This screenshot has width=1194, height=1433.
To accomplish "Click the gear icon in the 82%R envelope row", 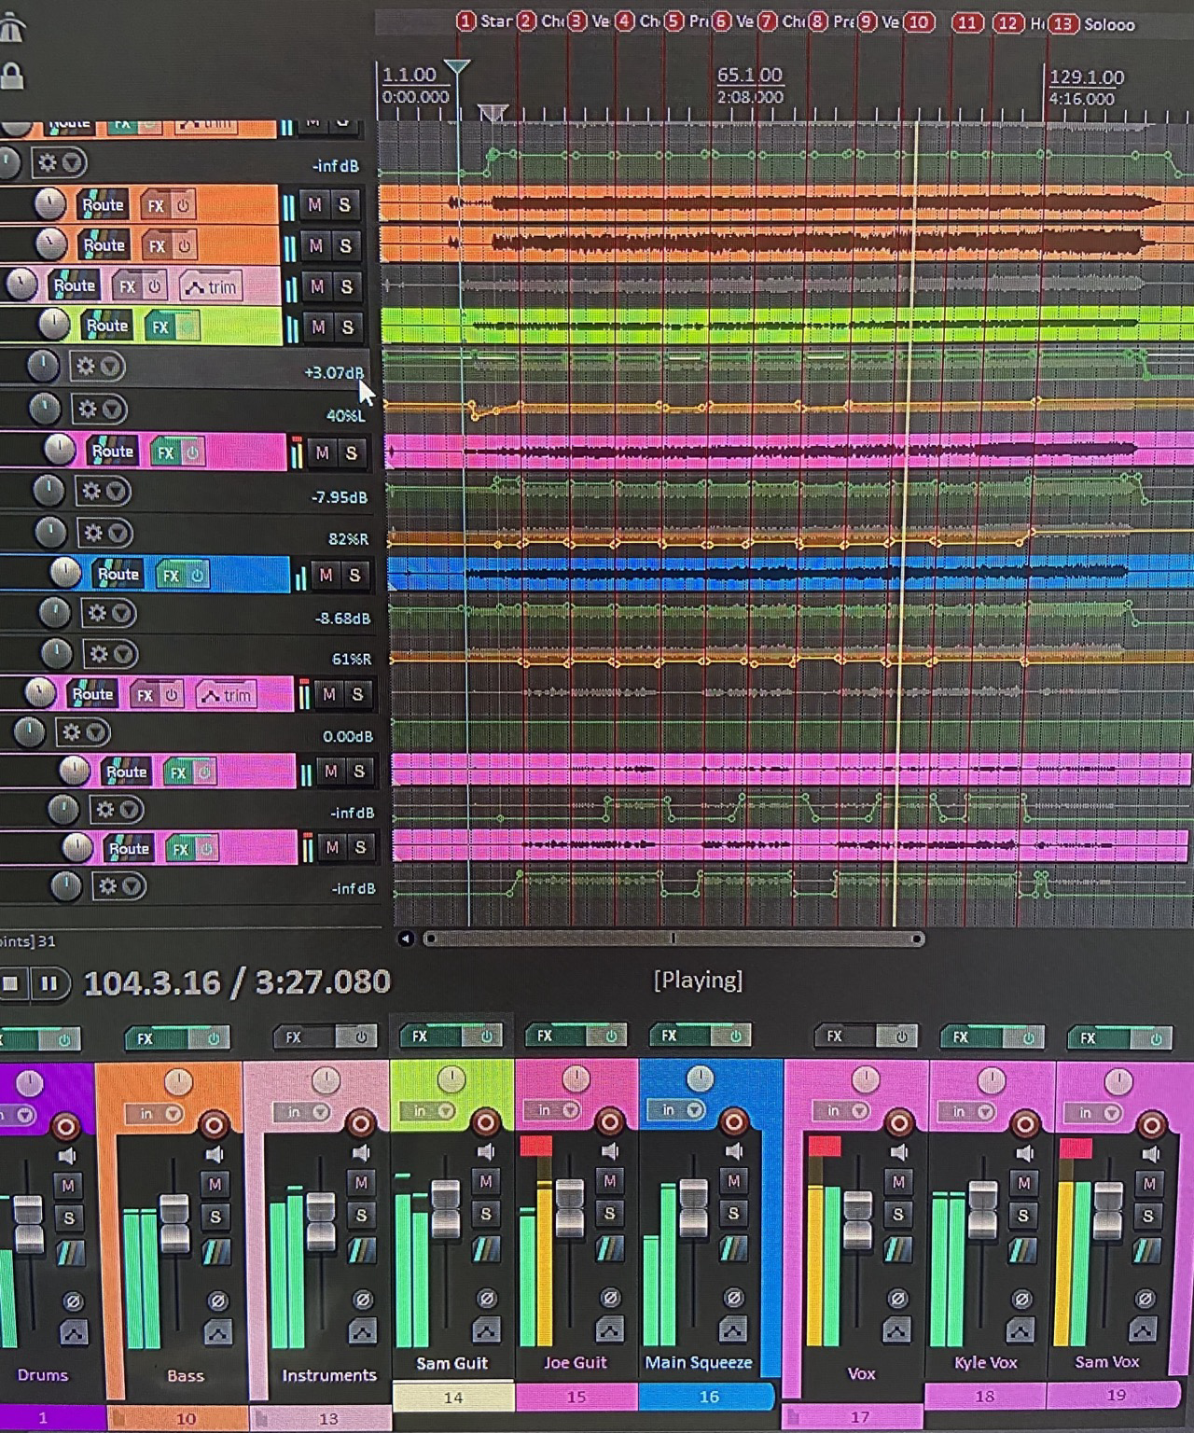I will pyautogui.click(x=93, y=533).
